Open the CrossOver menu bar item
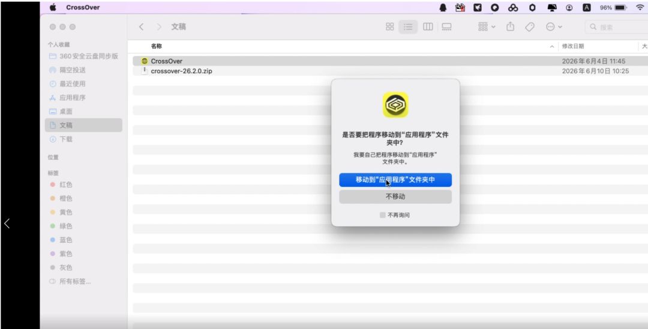Image resolution: width=648 pixels, height=329 pixels. click(x=83, y=7)
